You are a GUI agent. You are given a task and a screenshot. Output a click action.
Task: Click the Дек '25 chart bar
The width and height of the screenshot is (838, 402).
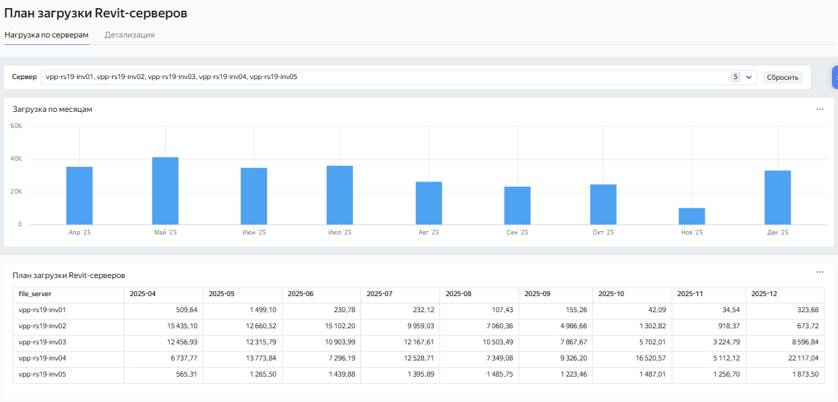[778, 198]
